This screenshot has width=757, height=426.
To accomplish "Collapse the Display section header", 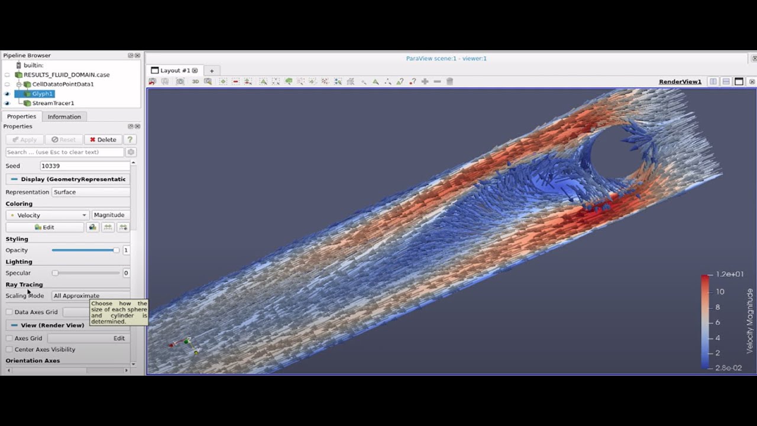I will (x=68, y=179).
